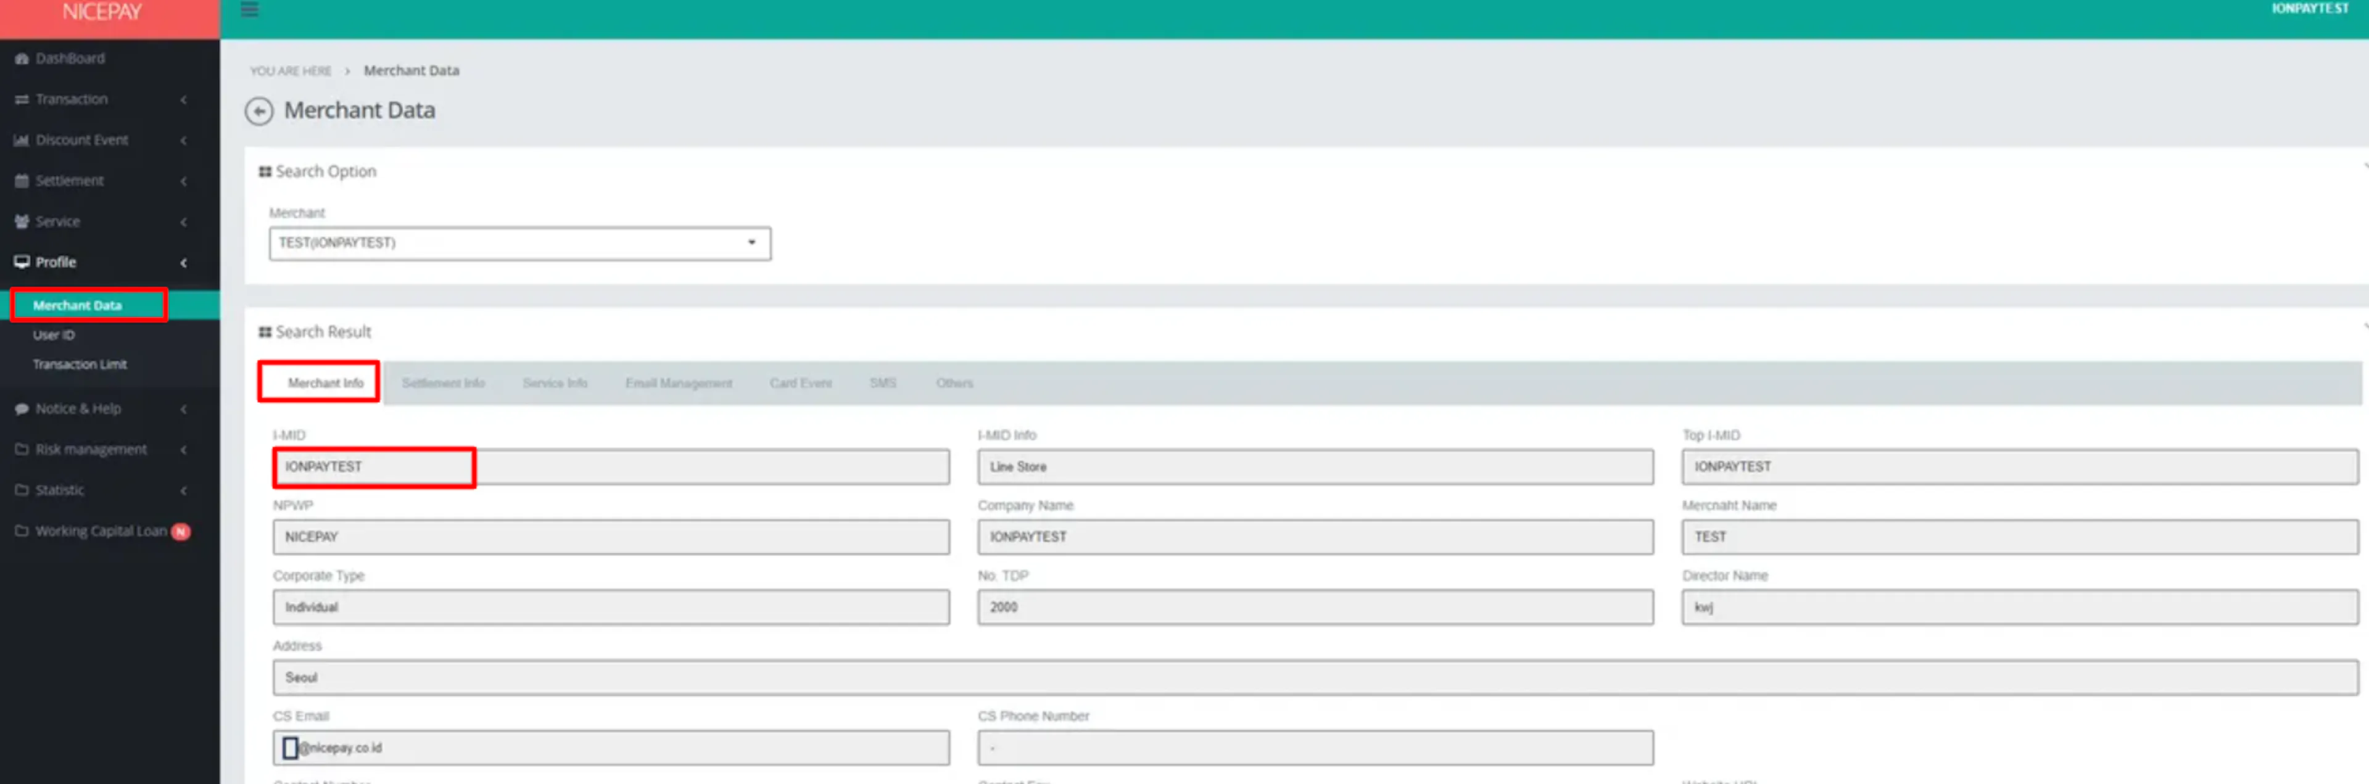Screen dimensions: 2369x784
Task: Click the Corporate Type field Individual
Action: [x=611, y=608]
